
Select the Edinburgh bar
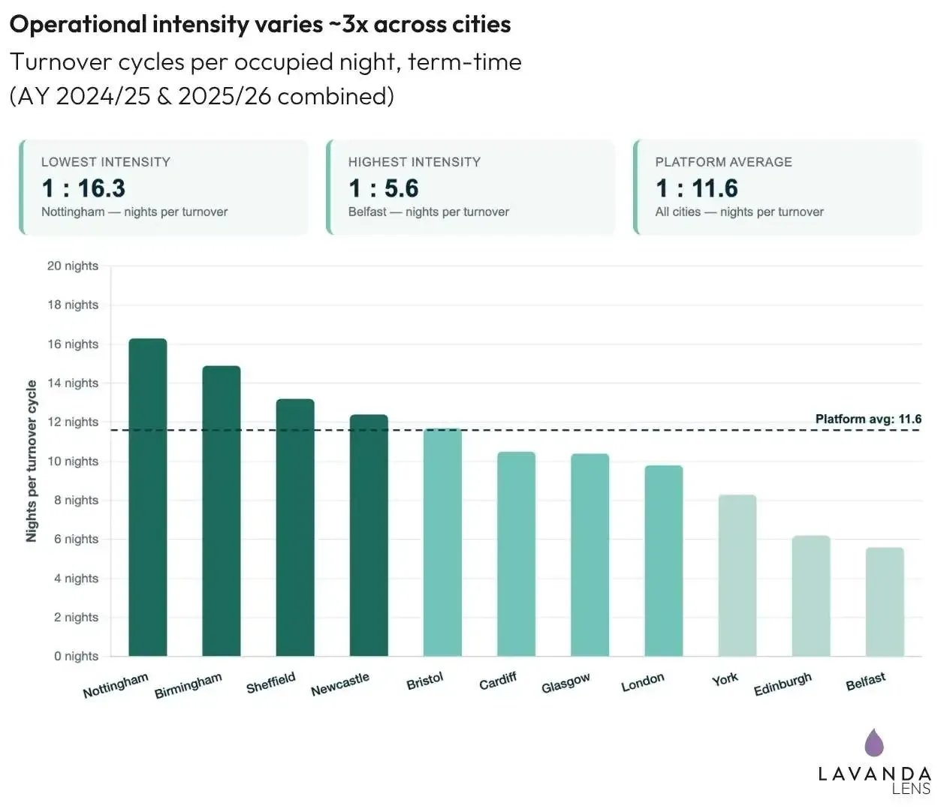(811, 596)
